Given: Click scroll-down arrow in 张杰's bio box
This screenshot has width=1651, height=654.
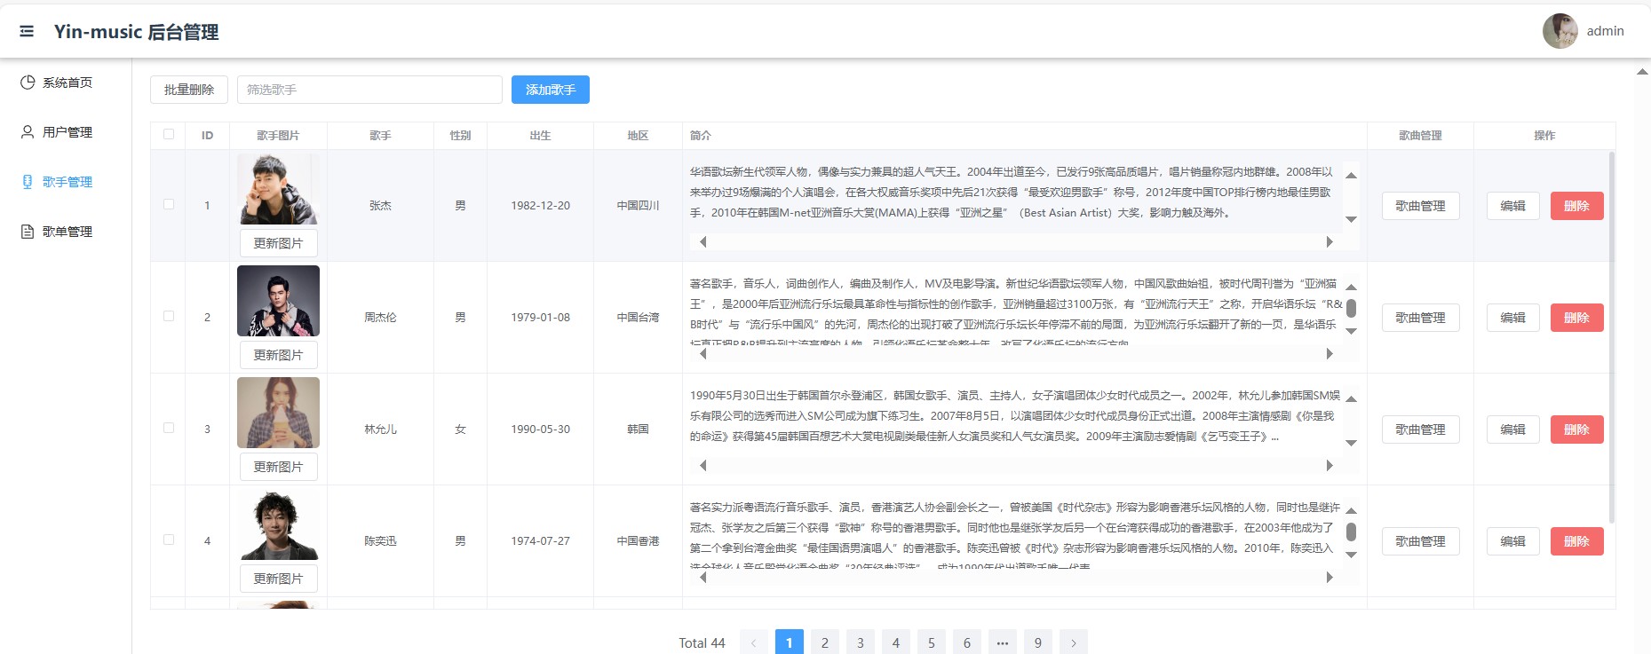Looking at the screenshot, I should (x=1351, y=219).
